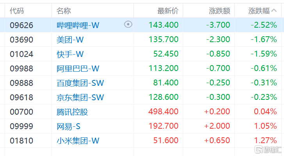The height and width of the screenshot is (156, 284).
Task: Open the 百度集团-SW stock link
Action: (80, 83)
